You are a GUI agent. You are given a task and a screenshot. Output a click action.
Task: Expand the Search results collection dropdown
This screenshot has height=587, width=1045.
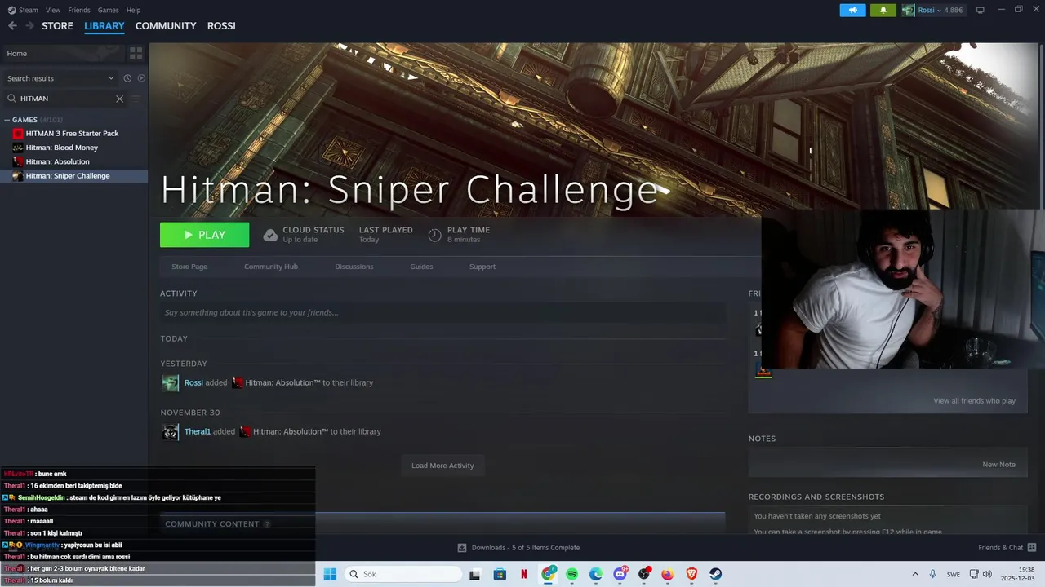click(111, 78)
